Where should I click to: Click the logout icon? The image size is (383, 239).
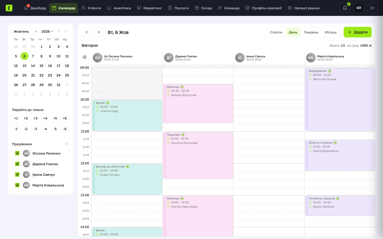pos(373,8)
